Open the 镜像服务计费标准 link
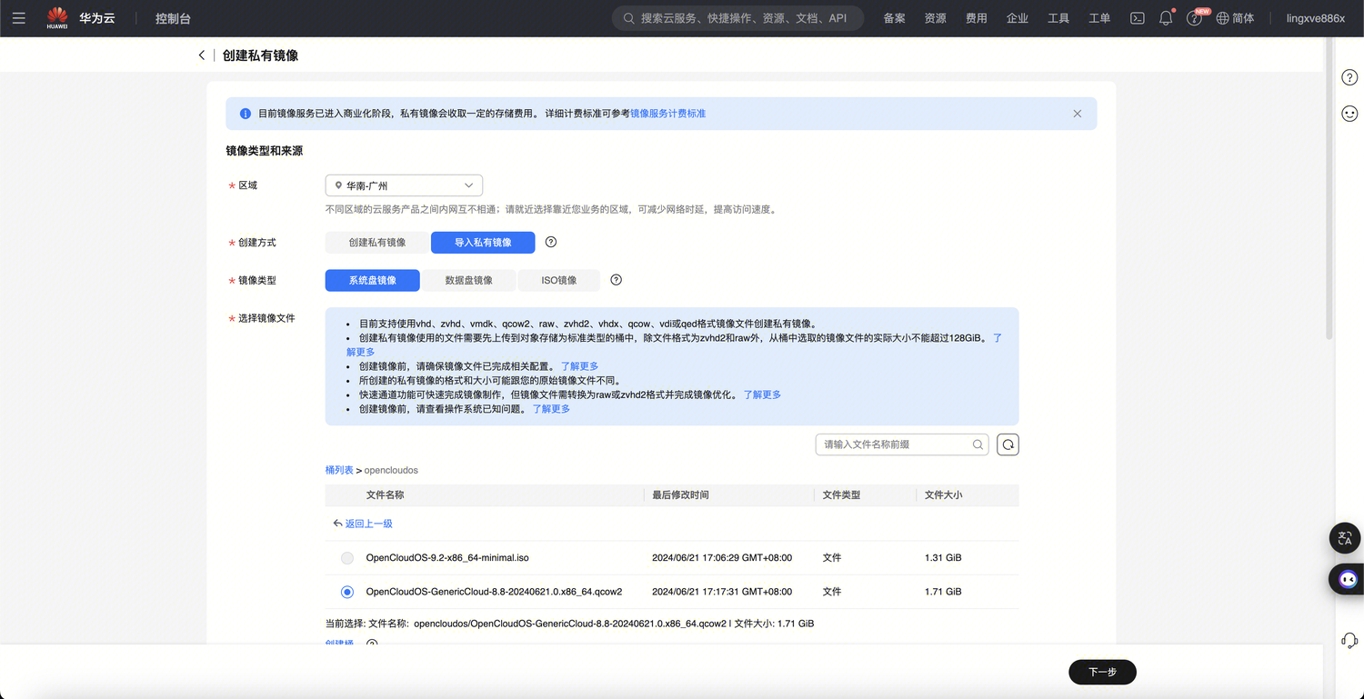 [x=667, y=114]
